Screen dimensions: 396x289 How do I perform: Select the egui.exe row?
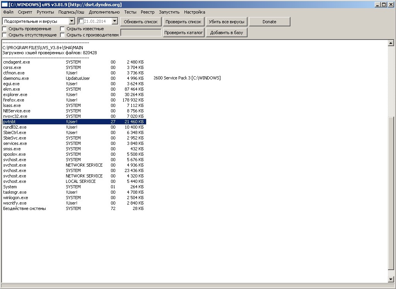74,84
